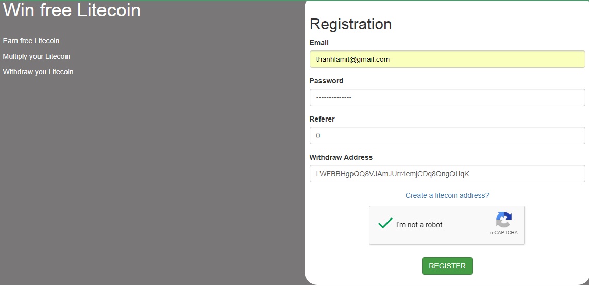Viewport: 589px width, 287px height.
Task: Open the "Create a litecoin address?" link
Action: pos(447,195)
